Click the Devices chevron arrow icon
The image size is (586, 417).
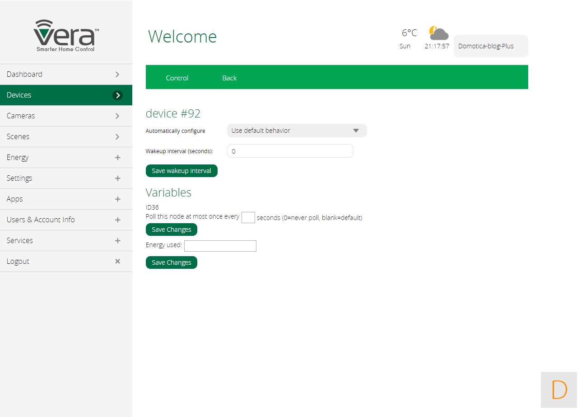pos(117,95)
